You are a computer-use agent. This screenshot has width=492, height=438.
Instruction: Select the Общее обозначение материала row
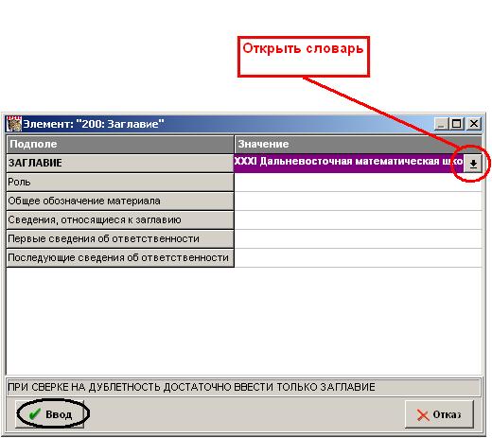coord(120,201)
